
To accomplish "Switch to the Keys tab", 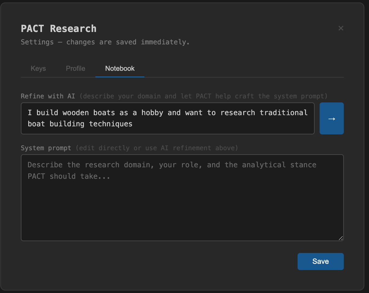I will (x=38, y=68).
